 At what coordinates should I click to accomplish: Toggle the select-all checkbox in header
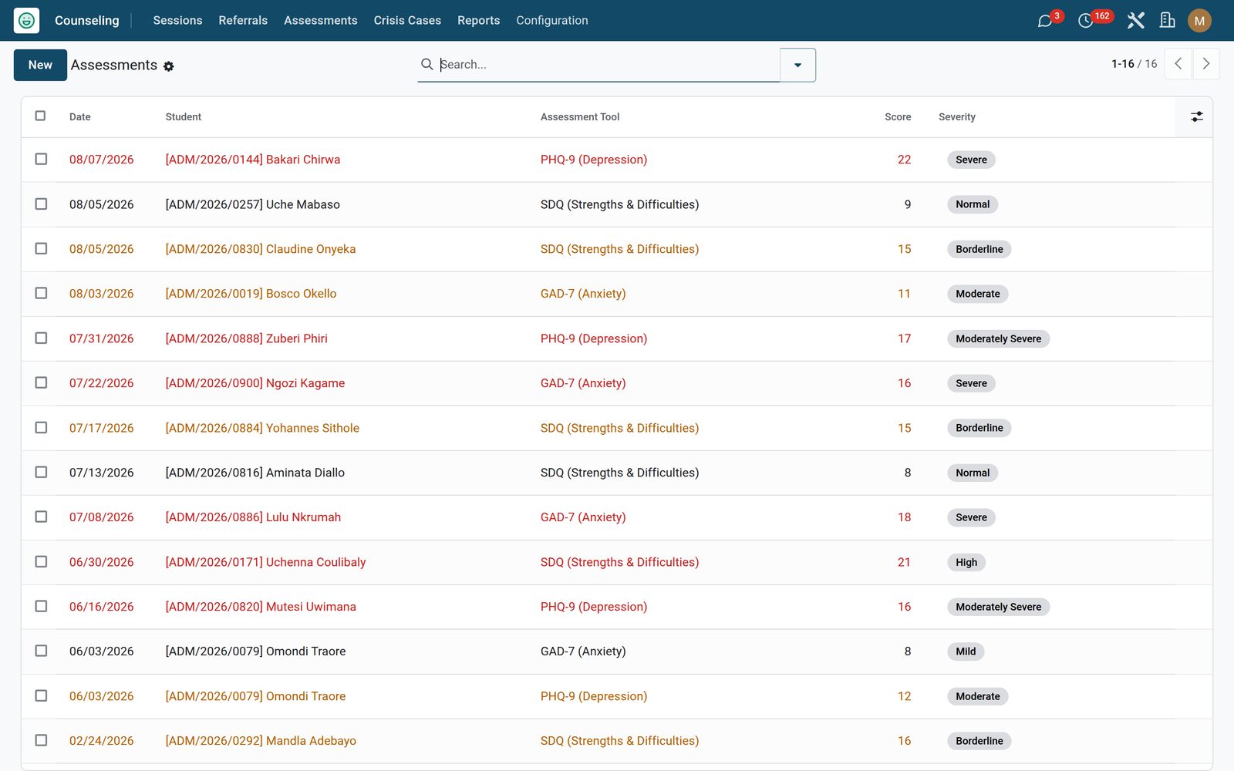click(41, 116)
